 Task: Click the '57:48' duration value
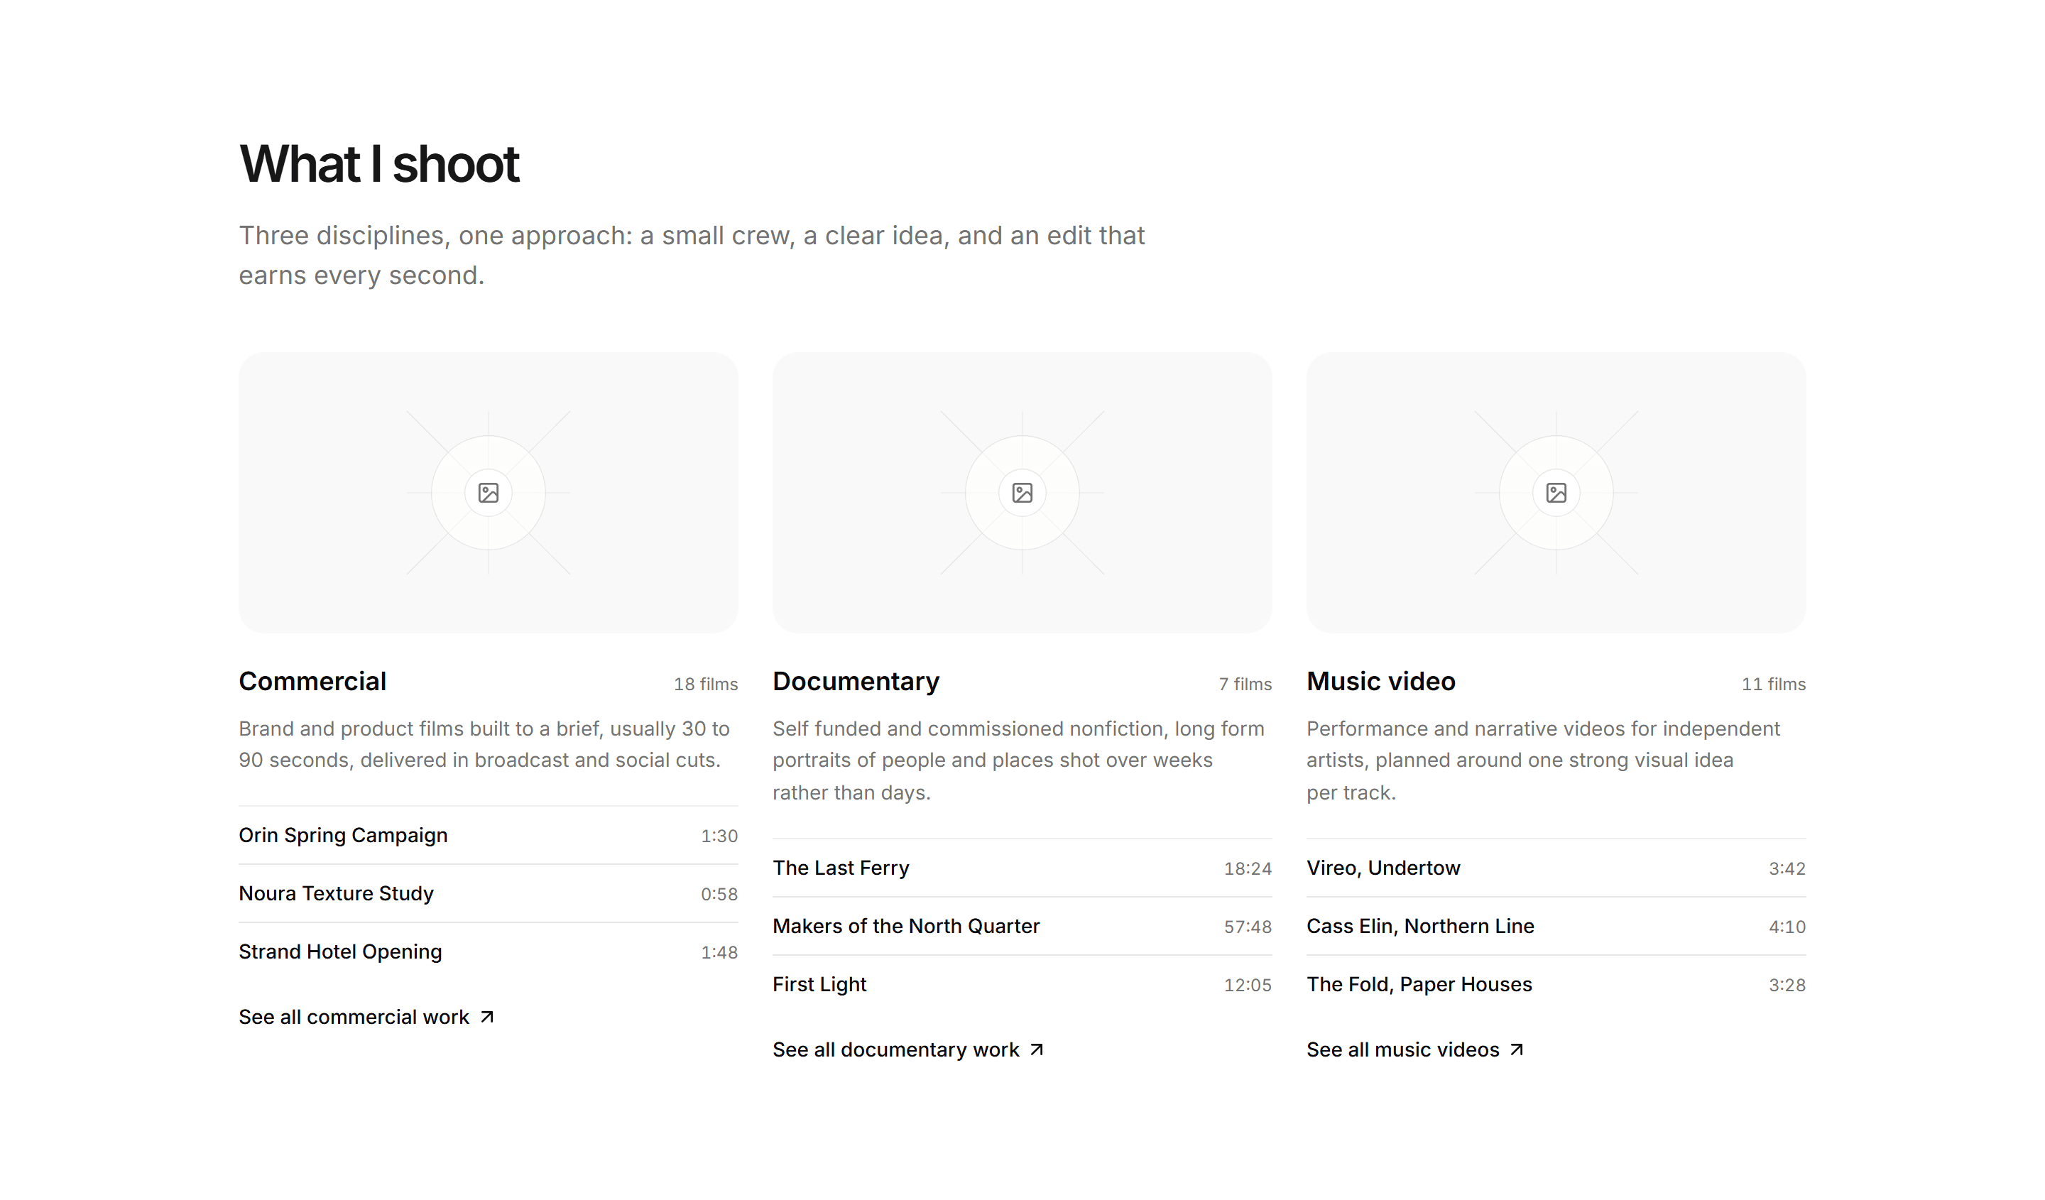[1248, 927]
